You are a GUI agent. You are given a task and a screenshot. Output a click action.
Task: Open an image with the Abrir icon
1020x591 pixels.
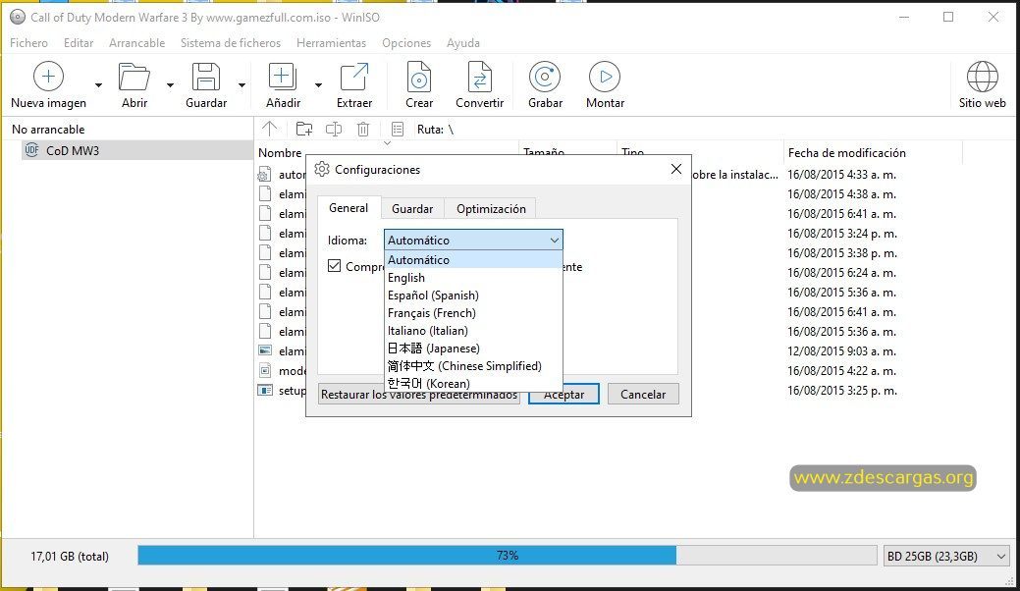point(134,77)
